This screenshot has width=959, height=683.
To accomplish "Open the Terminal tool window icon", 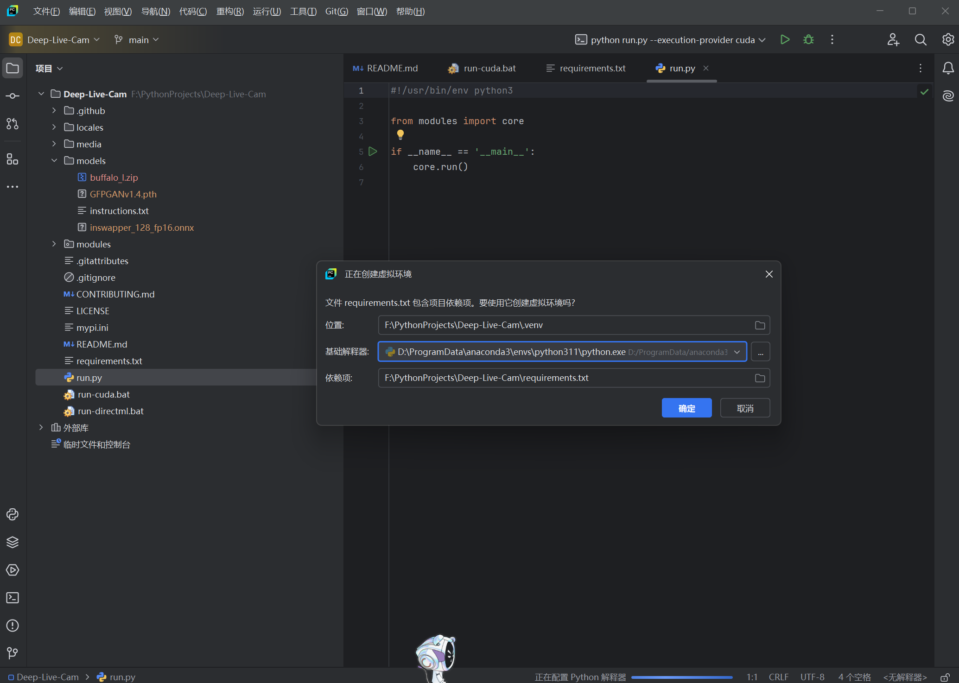I will (13, 598).
